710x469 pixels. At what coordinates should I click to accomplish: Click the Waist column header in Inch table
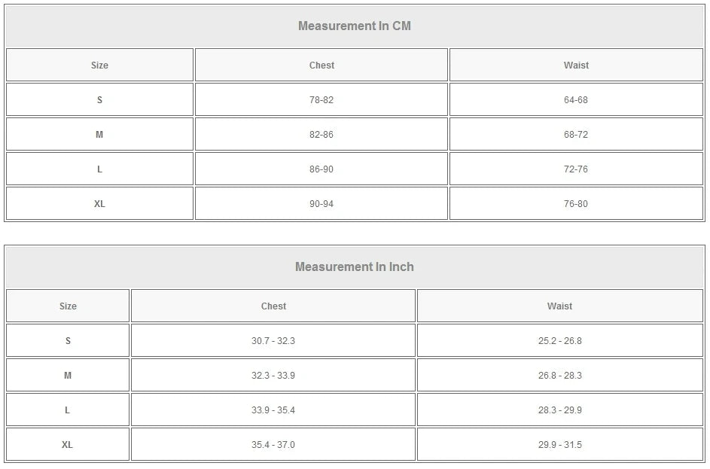pos(559,306)
